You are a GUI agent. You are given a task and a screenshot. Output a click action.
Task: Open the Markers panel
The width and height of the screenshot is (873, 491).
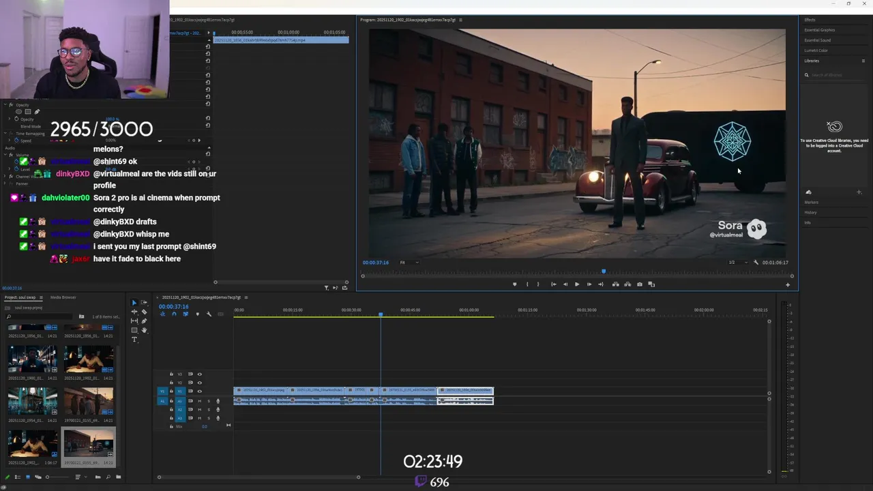(x=811, y=203)
